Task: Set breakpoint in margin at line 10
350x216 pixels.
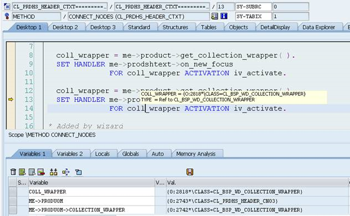Action: [11, 73]
